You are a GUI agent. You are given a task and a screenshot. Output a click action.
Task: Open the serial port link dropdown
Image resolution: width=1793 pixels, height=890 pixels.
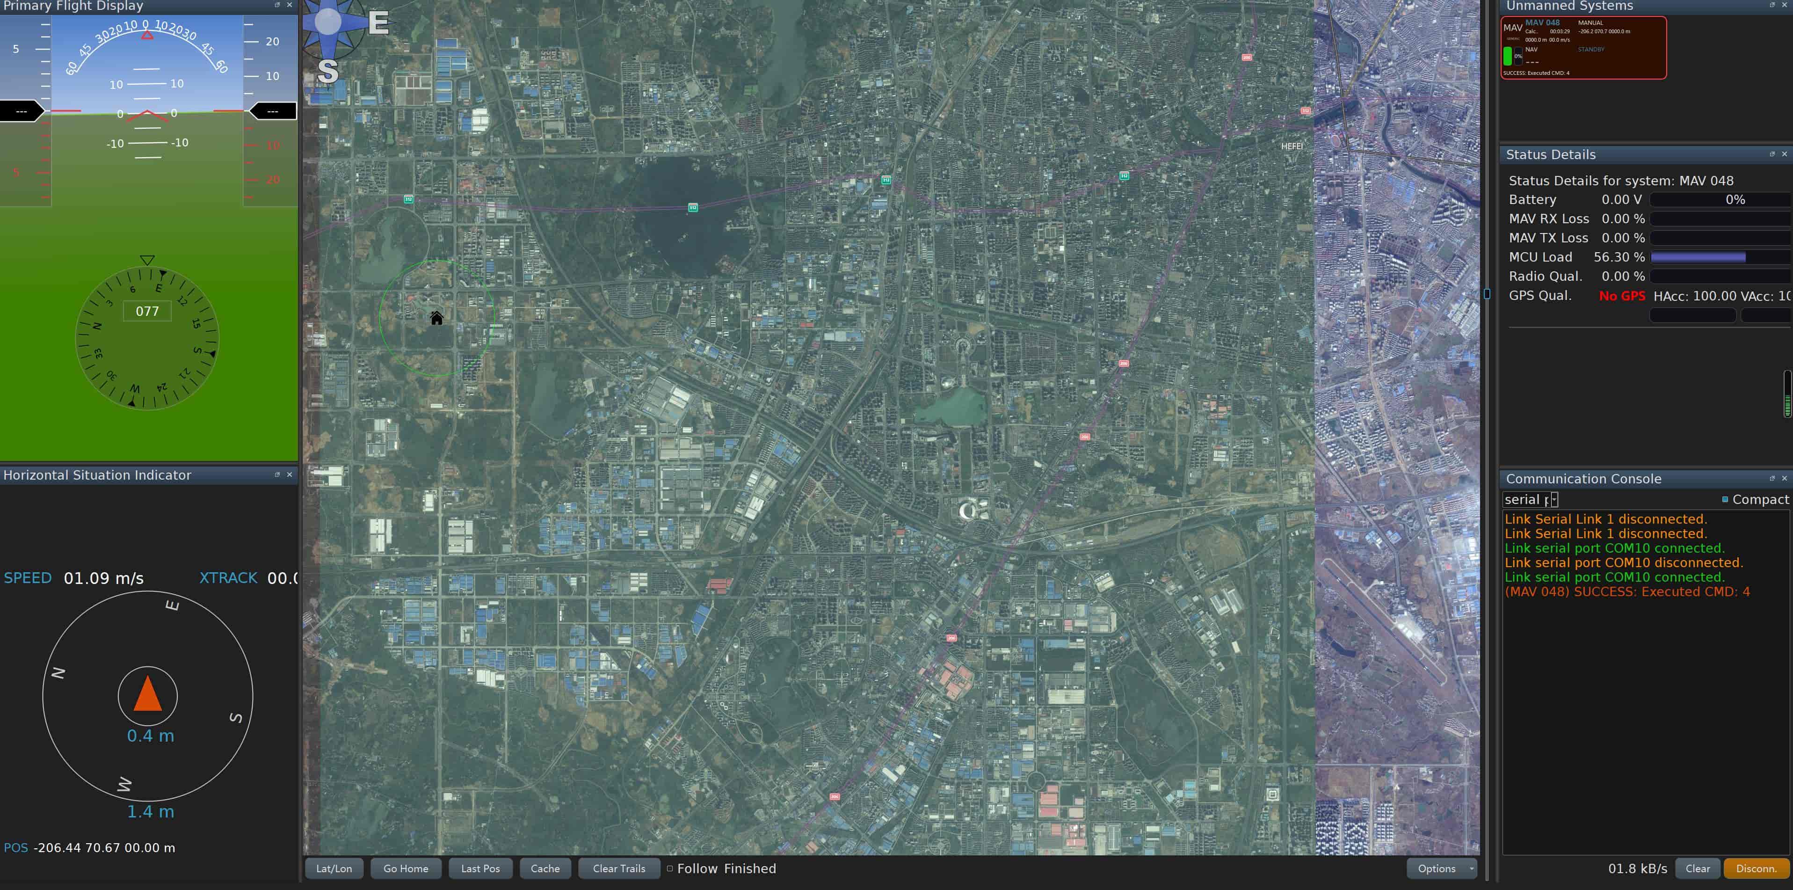(1553, 499)
